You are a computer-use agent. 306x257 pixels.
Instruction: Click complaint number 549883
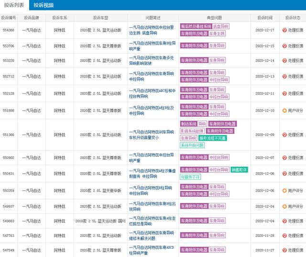(9, 221)
